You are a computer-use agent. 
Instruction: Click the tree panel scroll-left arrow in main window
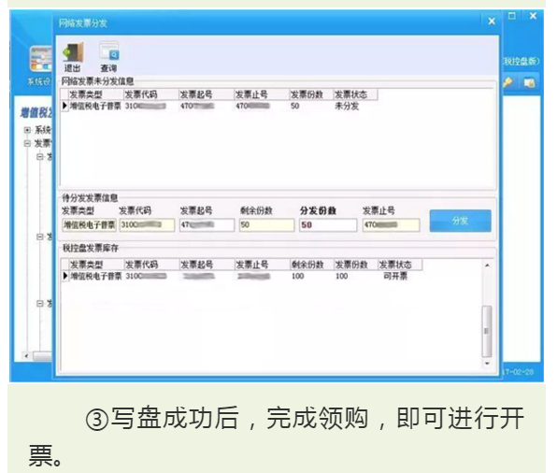point(26,356)
